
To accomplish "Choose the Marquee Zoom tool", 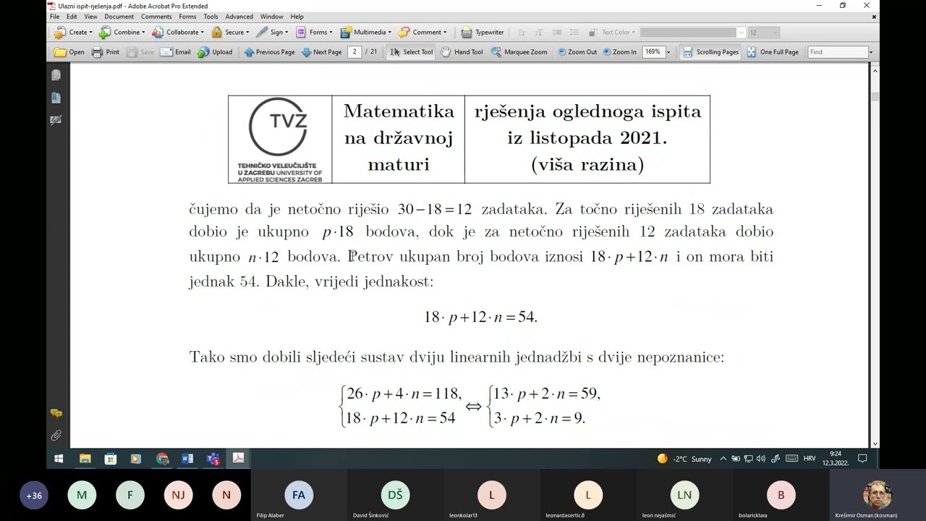I will [519, 52].
